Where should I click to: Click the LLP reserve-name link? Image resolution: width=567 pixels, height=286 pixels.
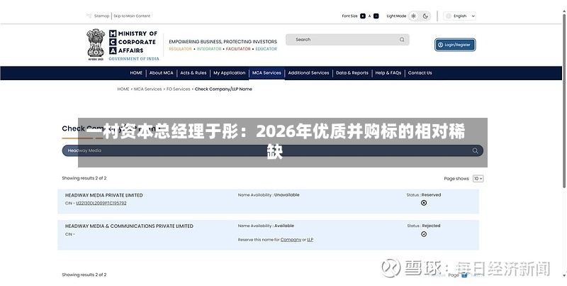(x=310, y=240)
